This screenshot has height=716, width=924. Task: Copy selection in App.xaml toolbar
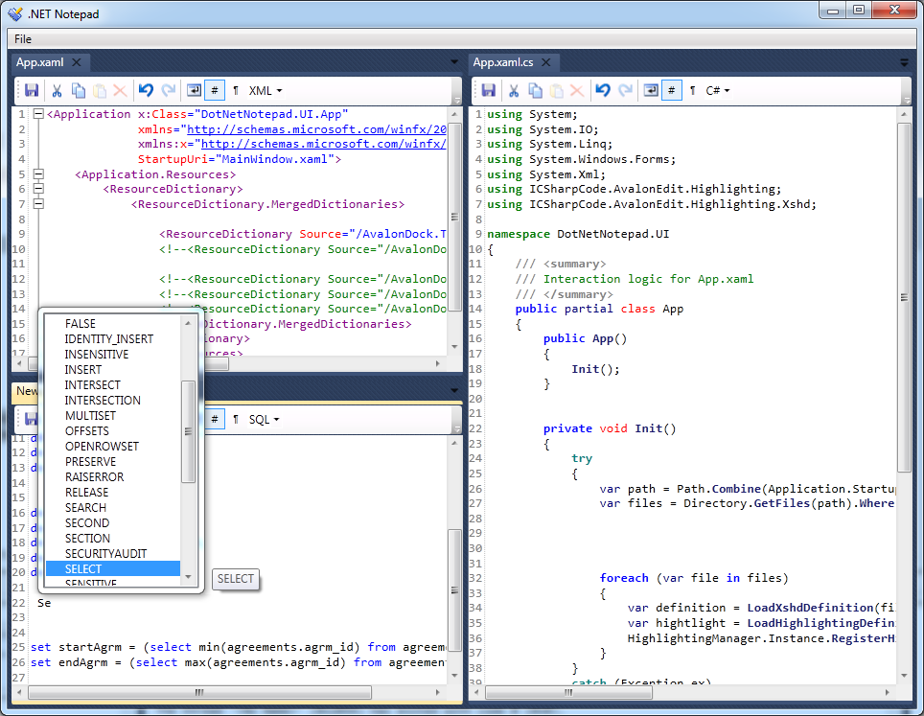click(x=78, y=90)
